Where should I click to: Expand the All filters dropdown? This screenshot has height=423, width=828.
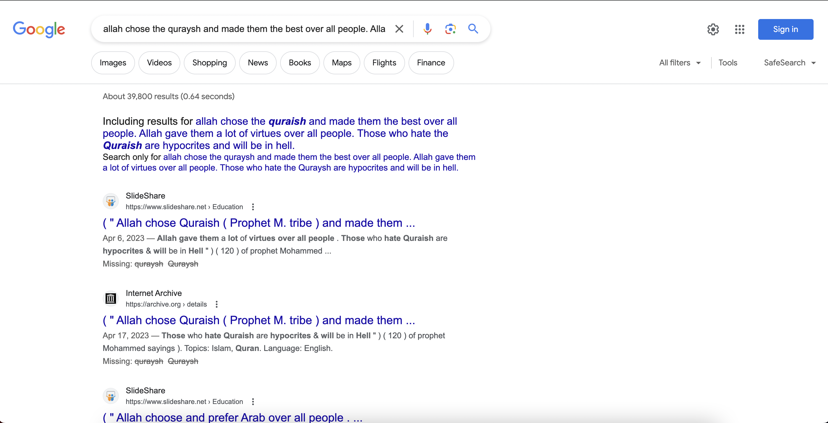(679, 63)
